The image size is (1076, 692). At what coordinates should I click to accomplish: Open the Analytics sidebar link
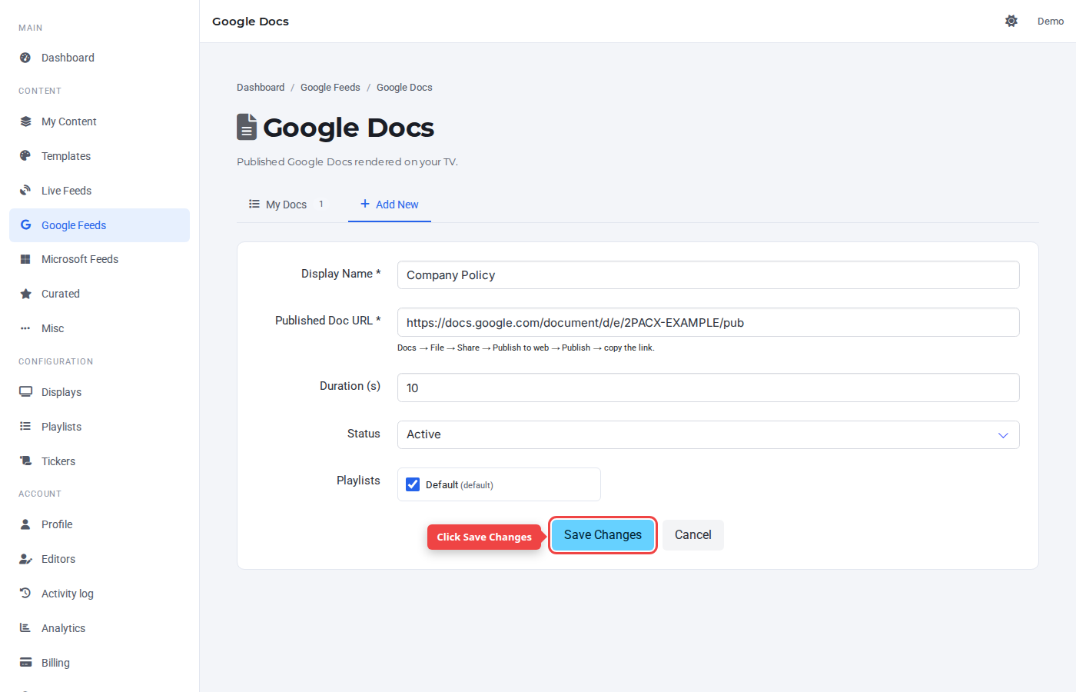100,628
